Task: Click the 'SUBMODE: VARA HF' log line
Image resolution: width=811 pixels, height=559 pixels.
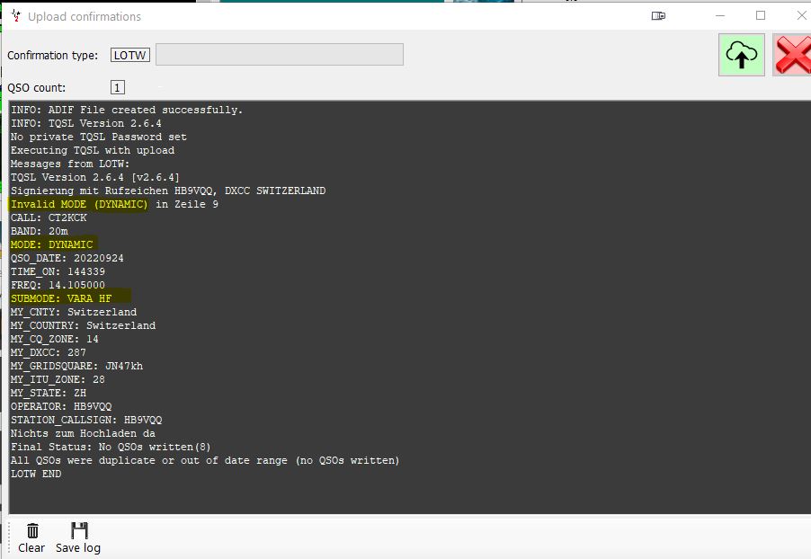Action: (x=61, y=298)
